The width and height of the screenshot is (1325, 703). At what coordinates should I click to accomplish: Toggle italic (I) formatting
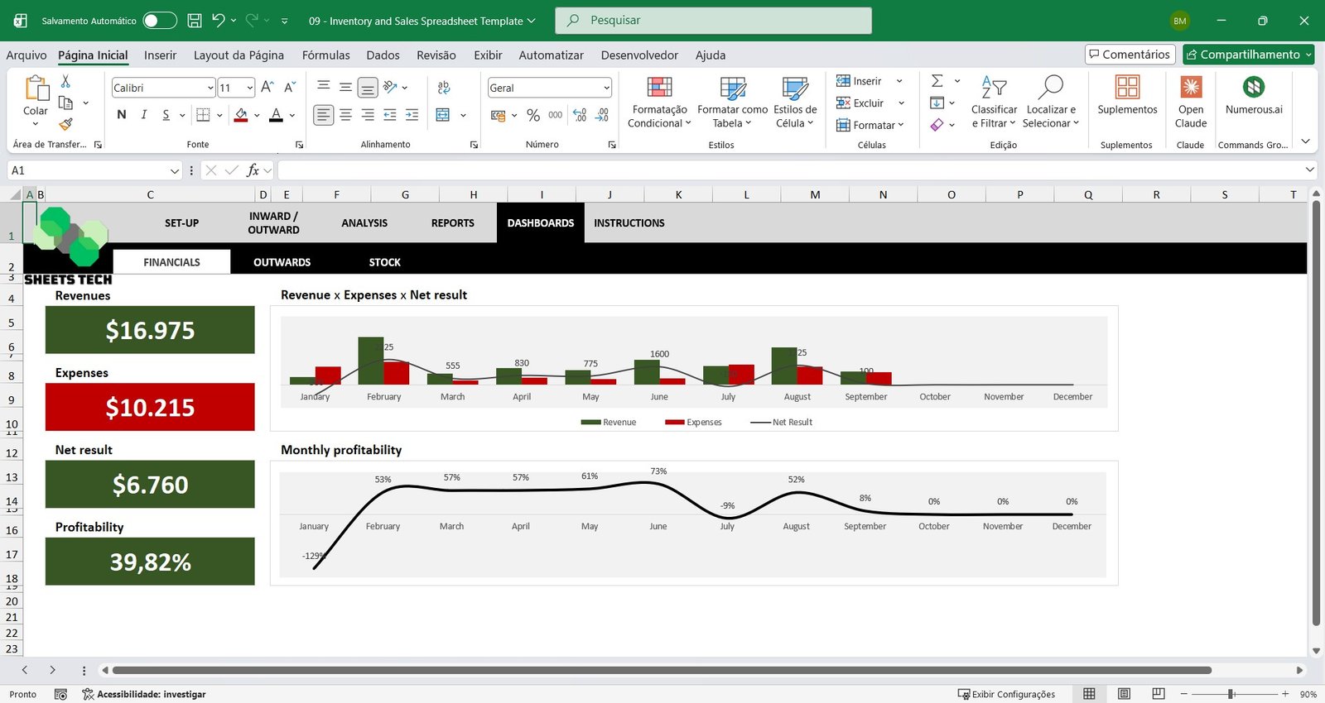click(144, 115)
